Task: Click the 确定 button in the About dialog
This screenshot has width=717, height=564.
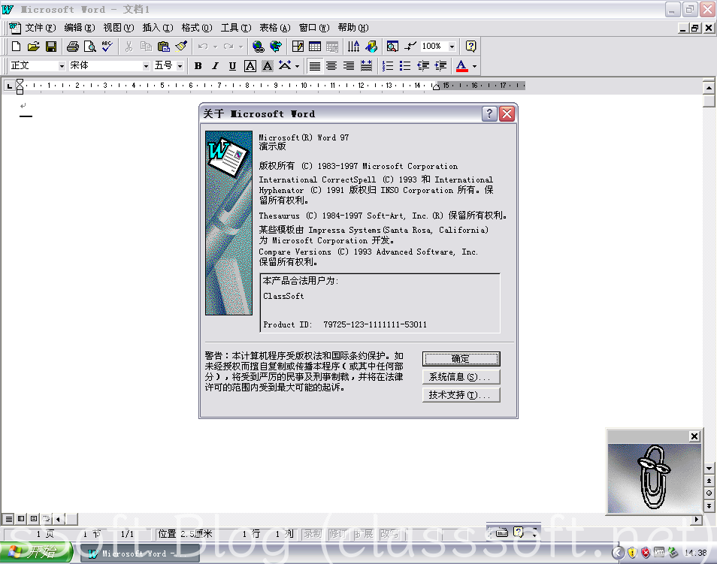Action: coord(461,358)
